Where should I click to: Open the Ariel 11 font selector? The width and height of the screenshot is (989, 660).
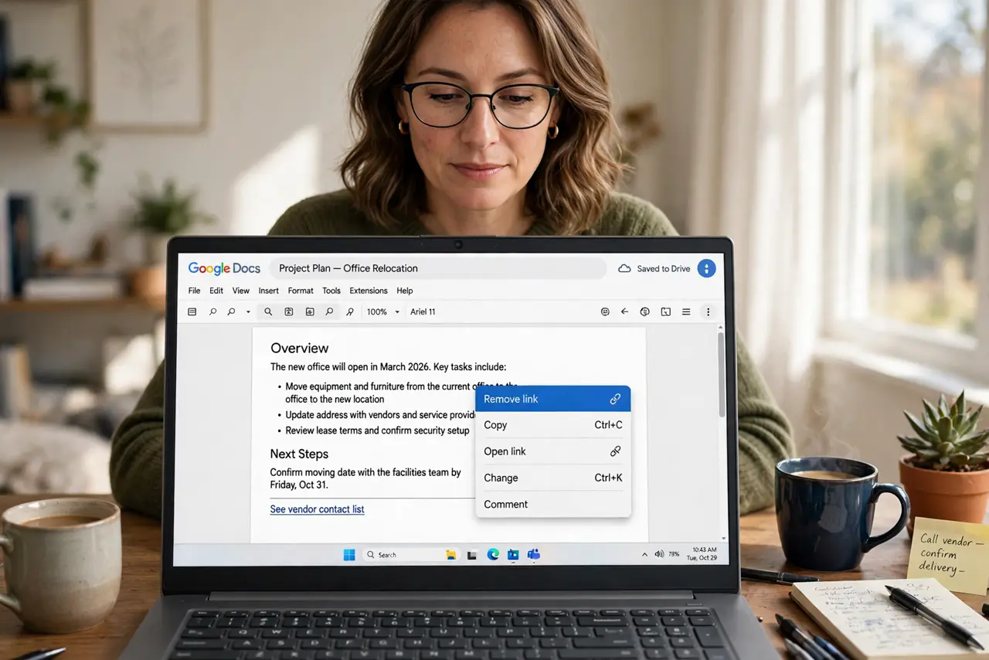coord(423,311)
